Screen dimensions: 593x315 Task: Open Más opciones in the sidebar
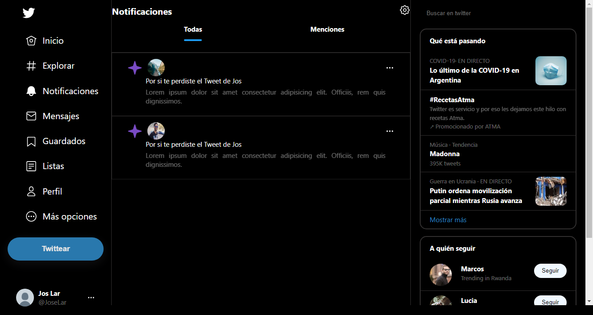(31, 216)
